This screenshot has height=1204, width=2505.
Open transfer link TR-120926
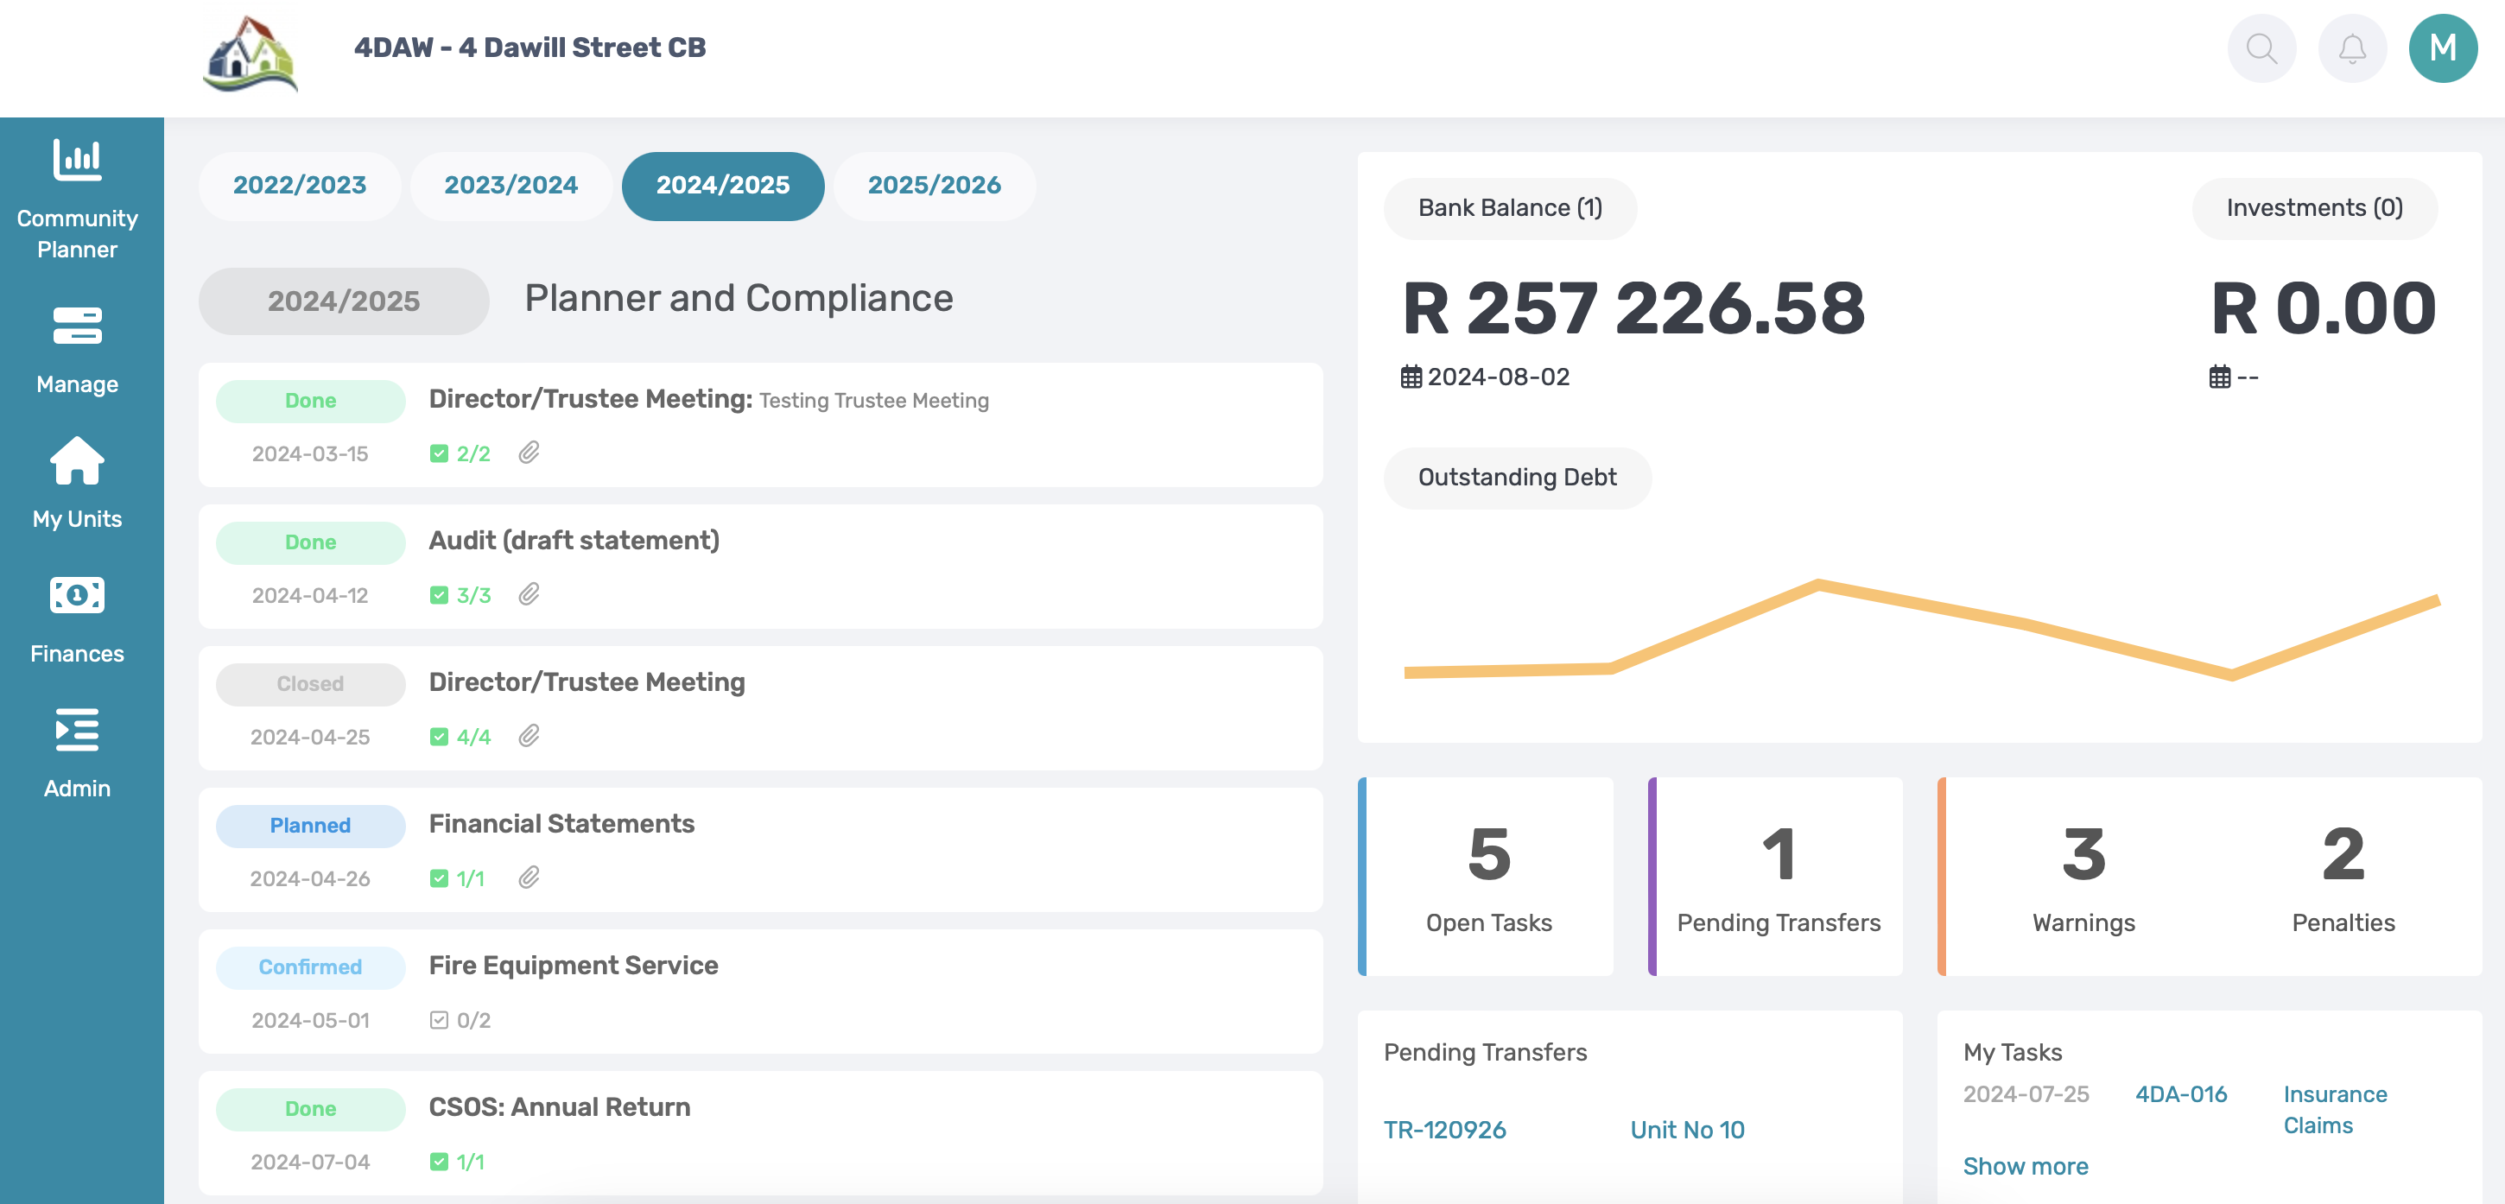[1444, 1130]
